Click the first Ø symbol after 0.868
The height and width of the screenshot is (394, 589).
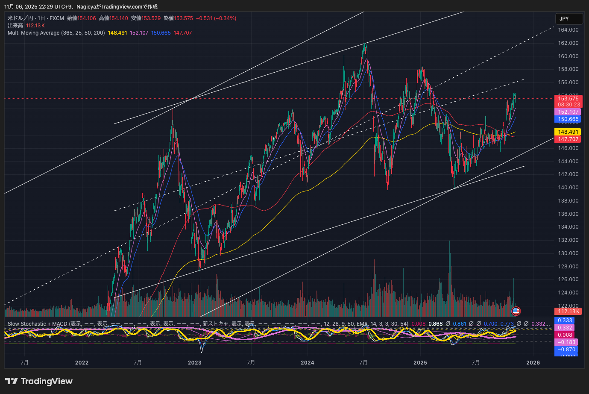[x=448, y=324]
